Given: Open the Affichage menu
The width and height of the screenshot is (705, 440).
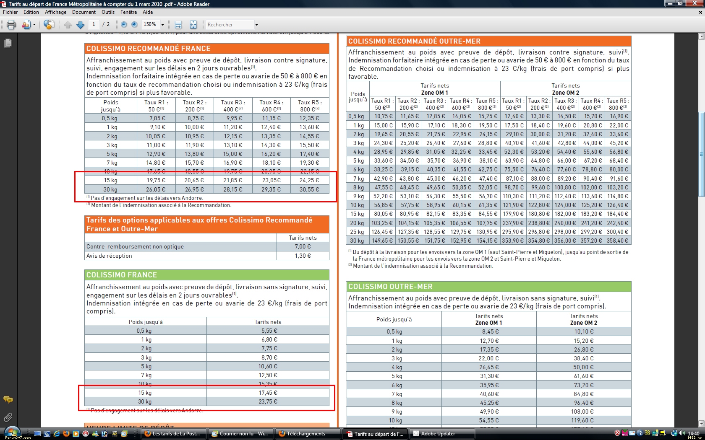Looking at the screenshot, I should tap(55, 12).
